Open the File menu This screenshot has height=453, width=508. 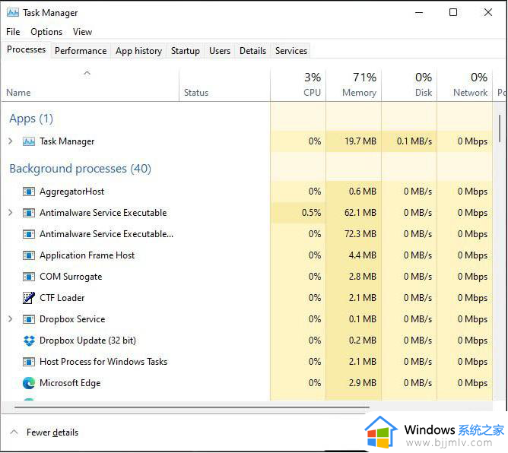13,32
